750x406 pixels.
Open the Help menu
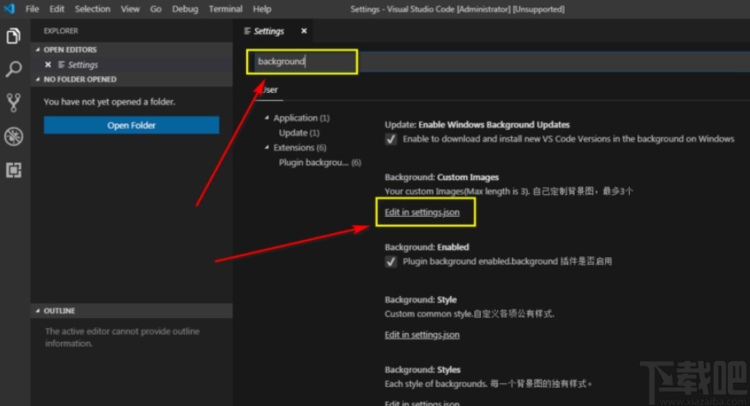[262, 9]
